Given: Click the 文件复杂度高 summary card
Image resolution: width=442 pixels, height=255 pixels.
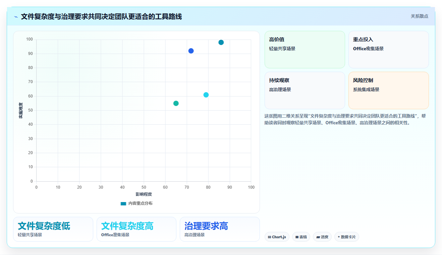Looking at the screenshot, I should (136, 229).
